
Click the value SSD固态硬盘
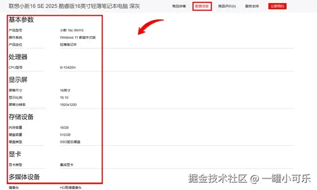70,142
